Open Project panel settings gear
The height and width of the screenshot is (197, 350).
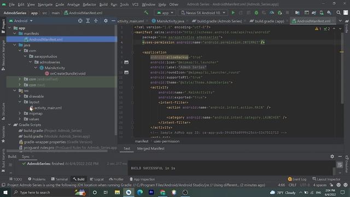click(106, 21)
